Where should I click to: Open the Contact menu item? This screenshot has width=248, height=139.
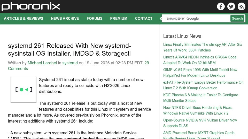[x=144, y=19]
